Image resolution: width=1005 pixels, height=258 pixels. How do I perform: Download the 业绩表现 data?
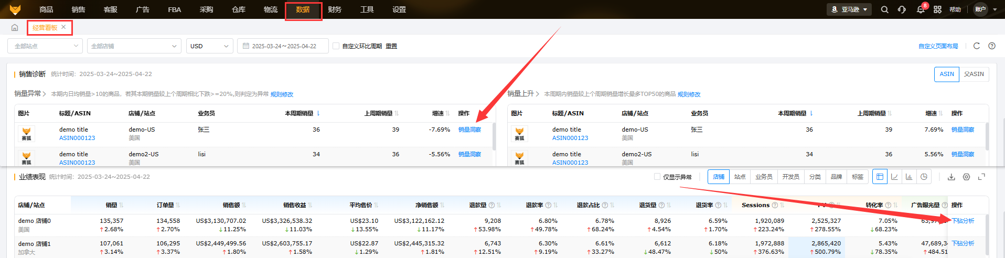click(951, 177)
